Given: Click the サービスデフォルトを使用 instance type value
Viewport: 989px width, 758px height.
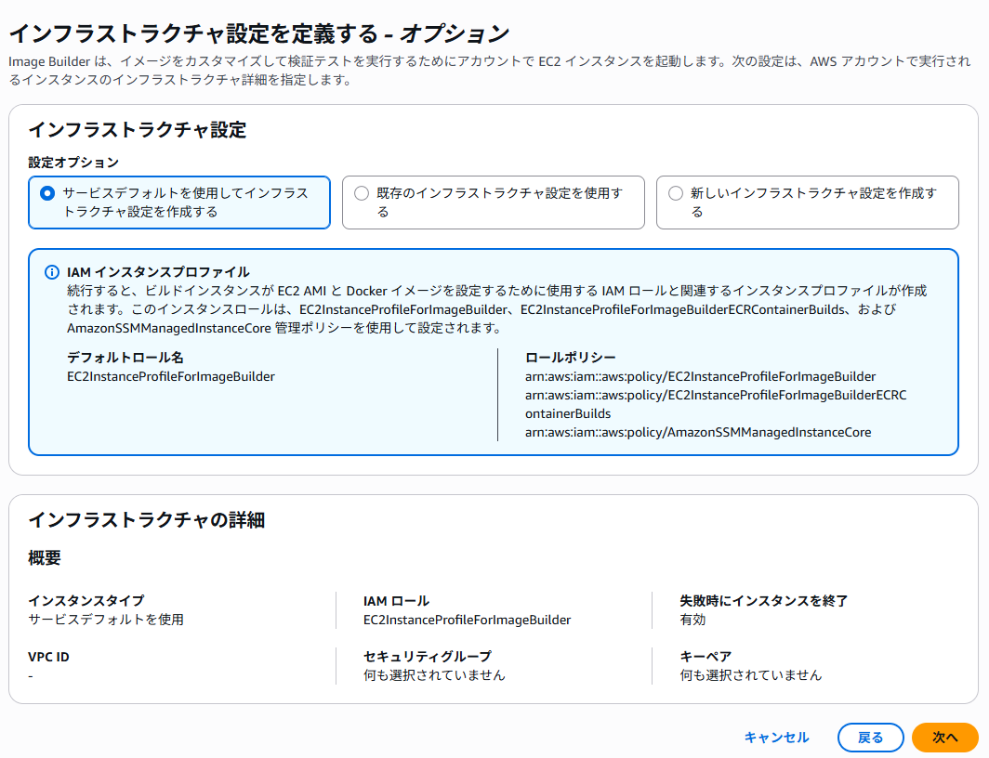Looking at the screenshot, I should [106, 620].
